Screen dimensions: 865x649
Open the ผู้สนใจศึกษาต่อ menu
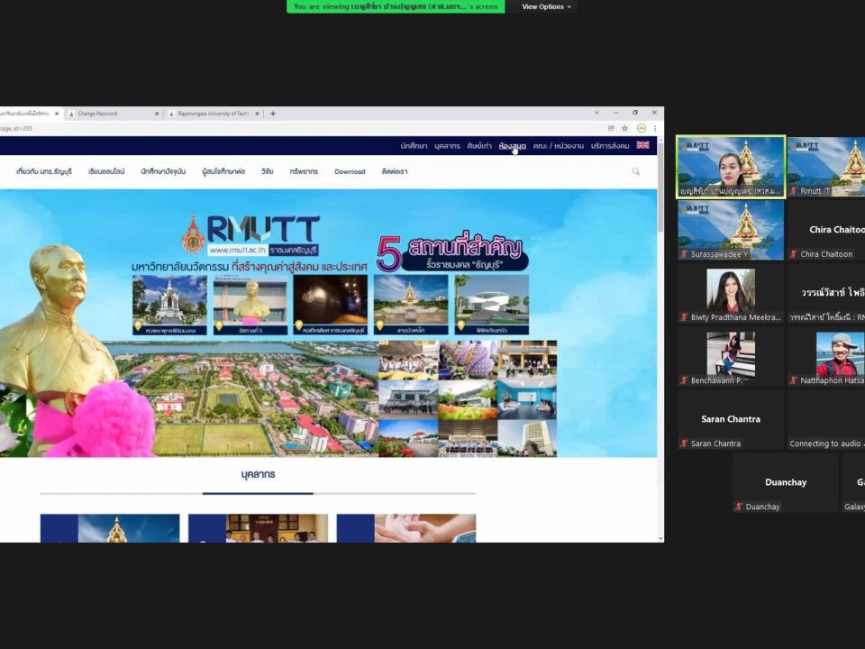coord(223,171)
